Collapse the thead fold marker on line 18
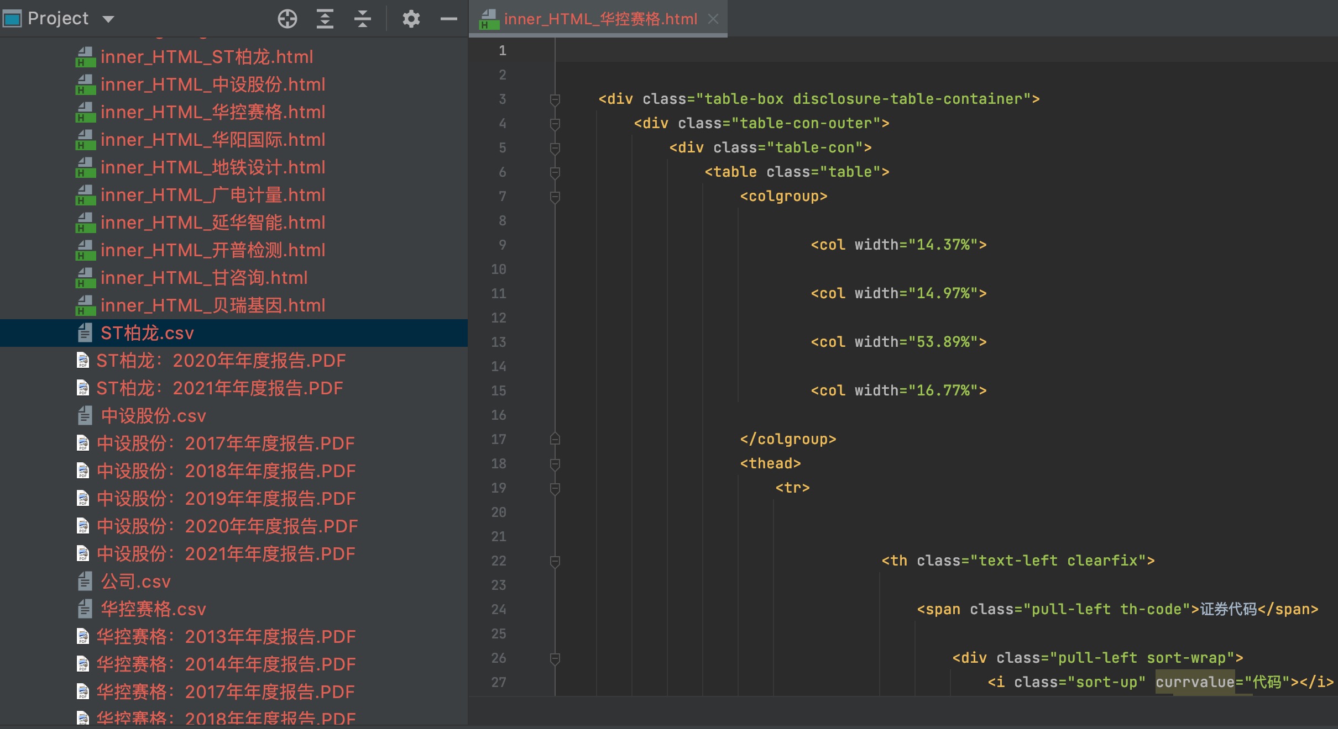 click(x=555, y=464)
